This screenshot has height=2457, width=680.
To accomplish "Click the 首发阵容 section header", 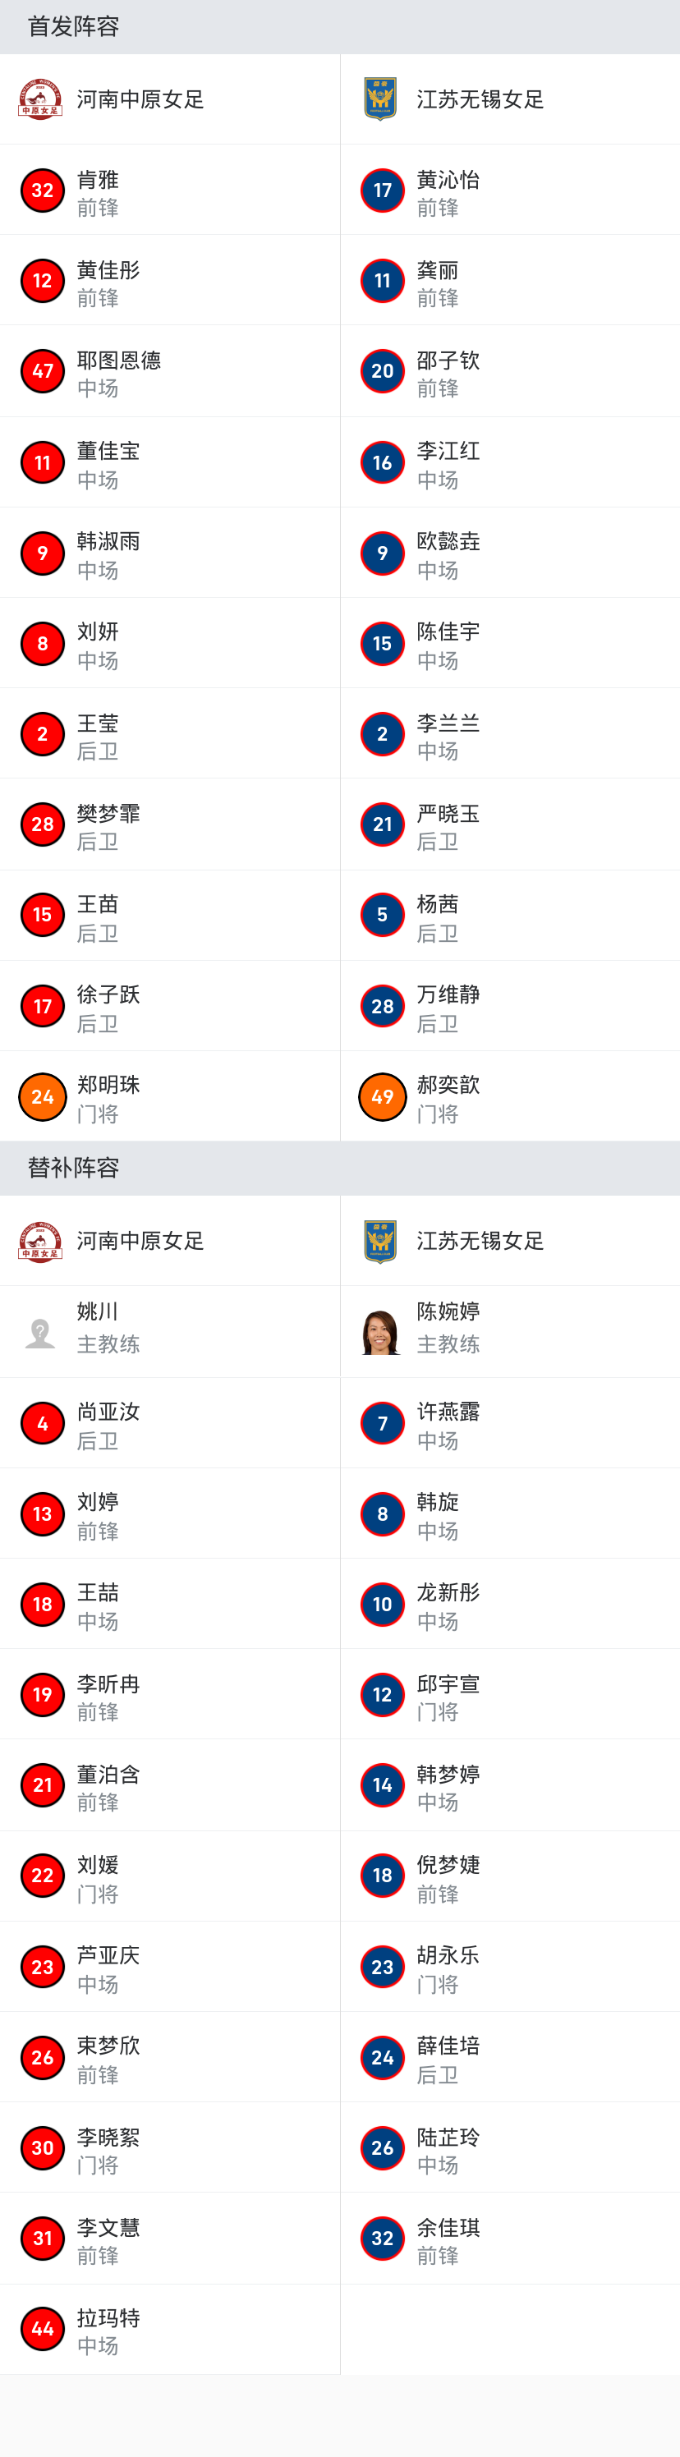I will [73, 27].
